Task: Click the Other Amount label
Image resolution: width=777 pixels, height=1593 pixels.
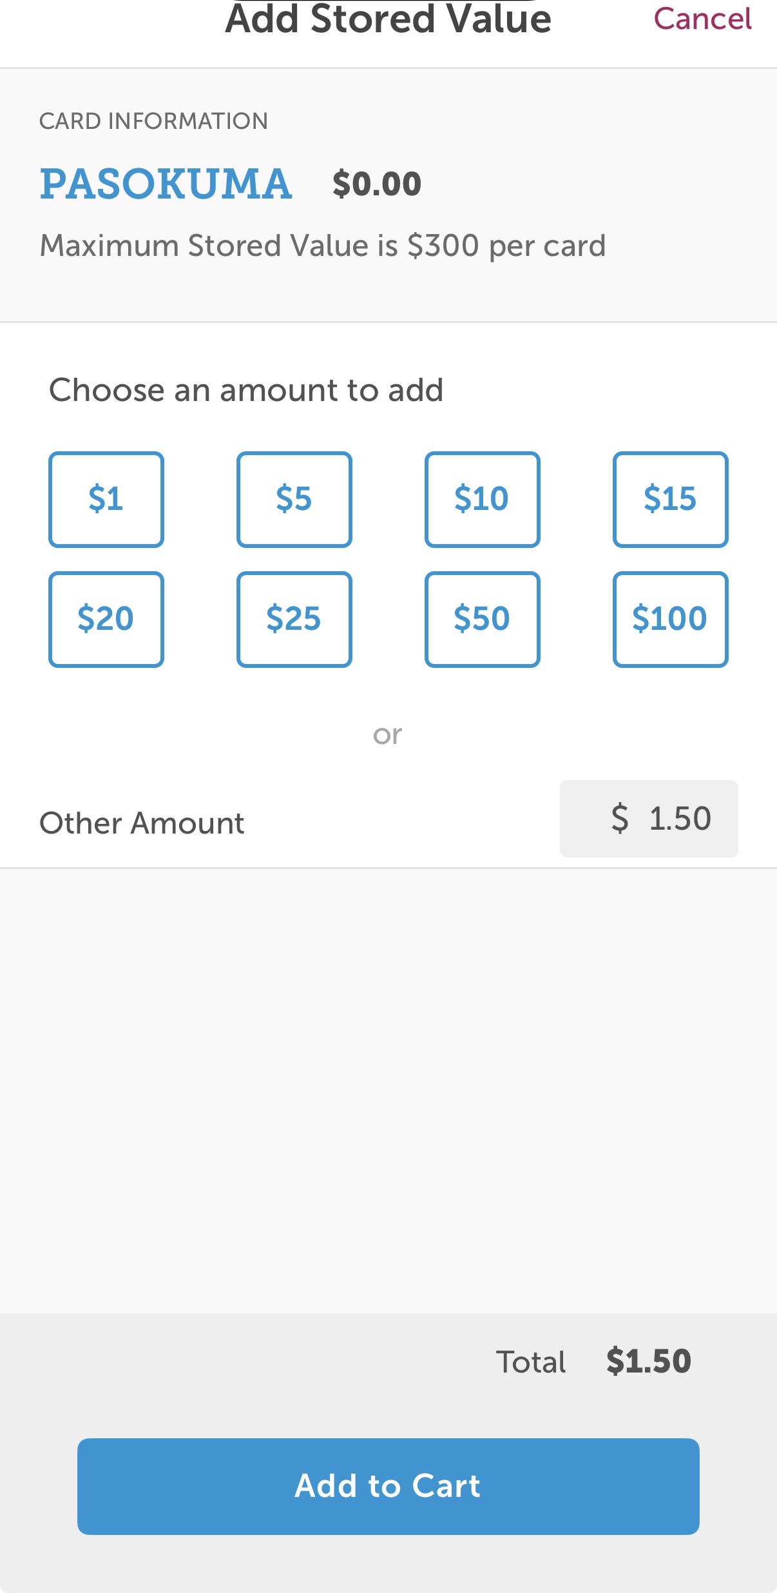Action: point(142,823)
